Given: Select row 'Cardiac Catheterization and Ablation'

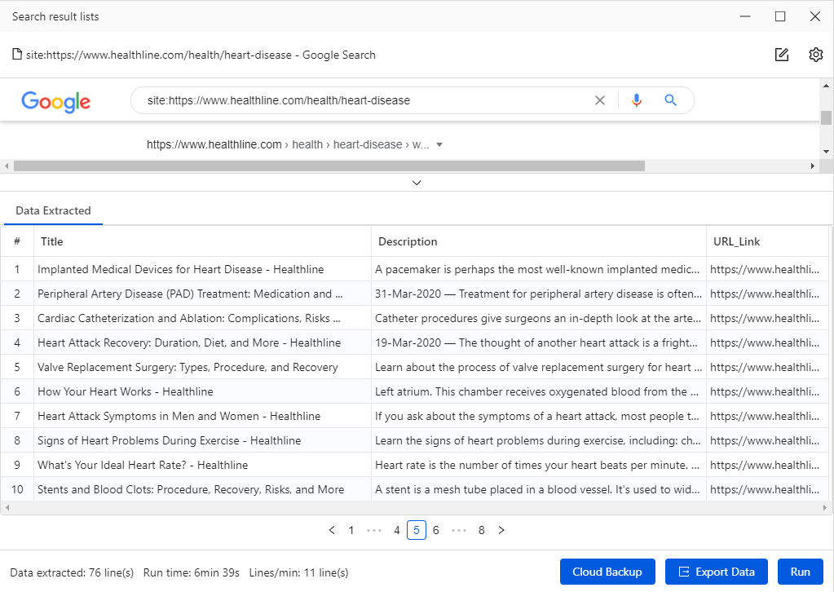Looking at the screenshot, I should click(x=415, y=318).
